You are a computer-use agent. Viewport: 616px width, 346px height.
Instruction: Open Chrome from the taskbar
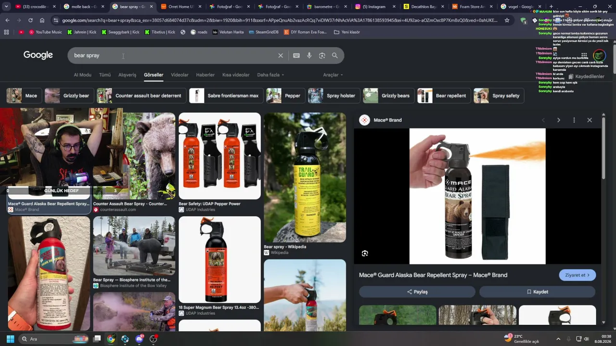[111, 339]
